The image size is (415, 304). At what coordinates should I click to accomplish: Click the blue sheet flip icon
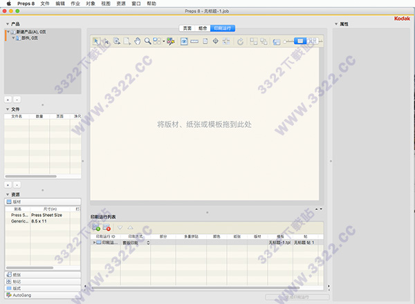click(277, 41)
